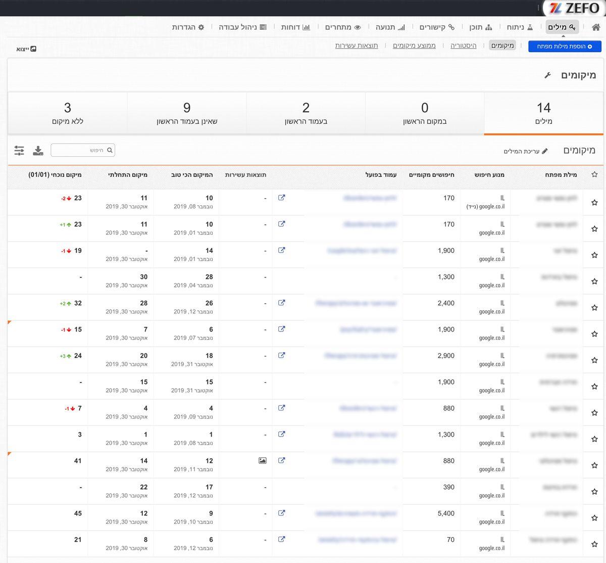Viewport: 606px width, 563px height.
Task: Open the תוכן main menu tab
Action: pyautogui.click(x=480, y=27)
